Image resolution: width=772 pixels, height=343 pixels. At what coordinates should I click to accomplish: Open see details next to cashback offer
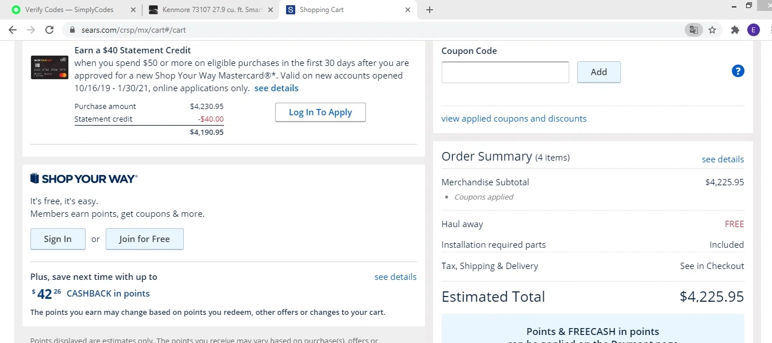395,277
